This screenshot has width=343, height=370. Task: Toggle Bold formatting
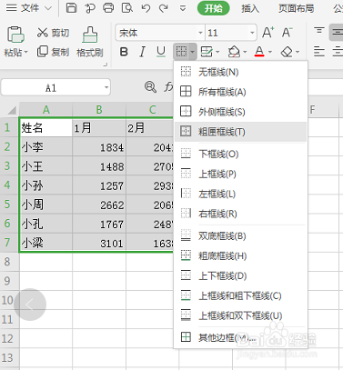[x=124, y=52]
